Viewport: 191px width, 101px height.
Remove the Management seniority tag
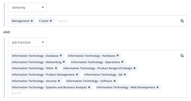click(32, 21)
